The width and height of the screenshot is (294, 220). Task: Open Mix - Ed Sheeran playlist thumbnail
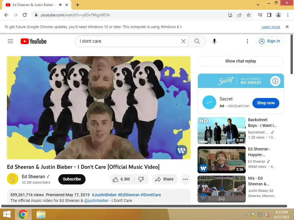pos(222,189)
